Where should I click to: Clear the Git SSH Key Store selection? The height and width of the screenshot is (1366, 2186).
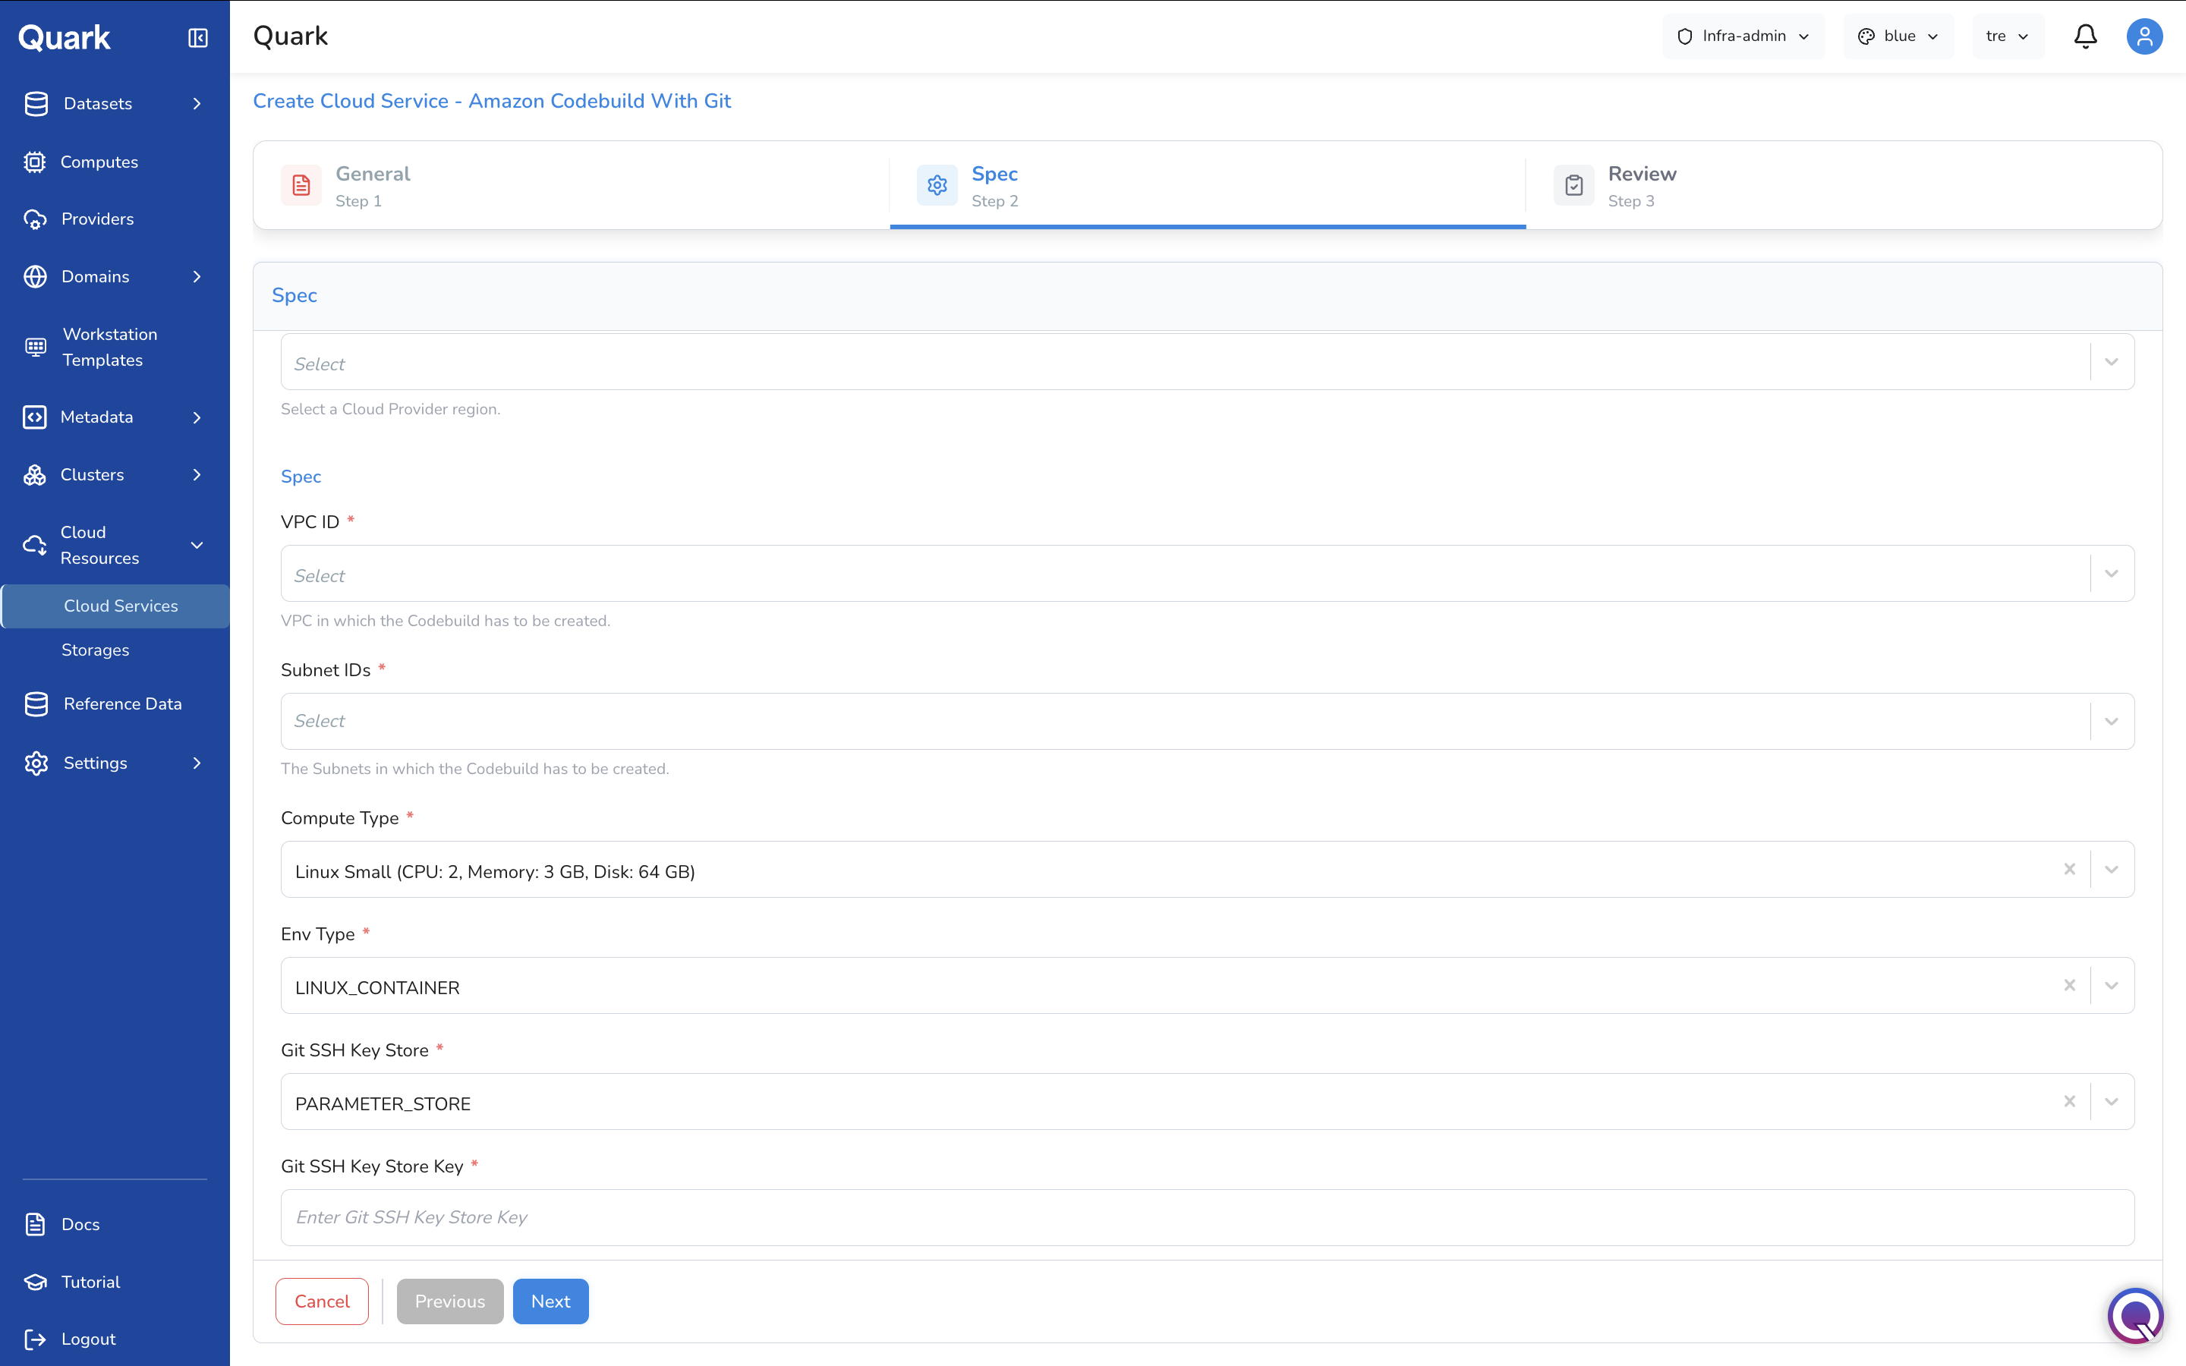pos(2069,1101)
